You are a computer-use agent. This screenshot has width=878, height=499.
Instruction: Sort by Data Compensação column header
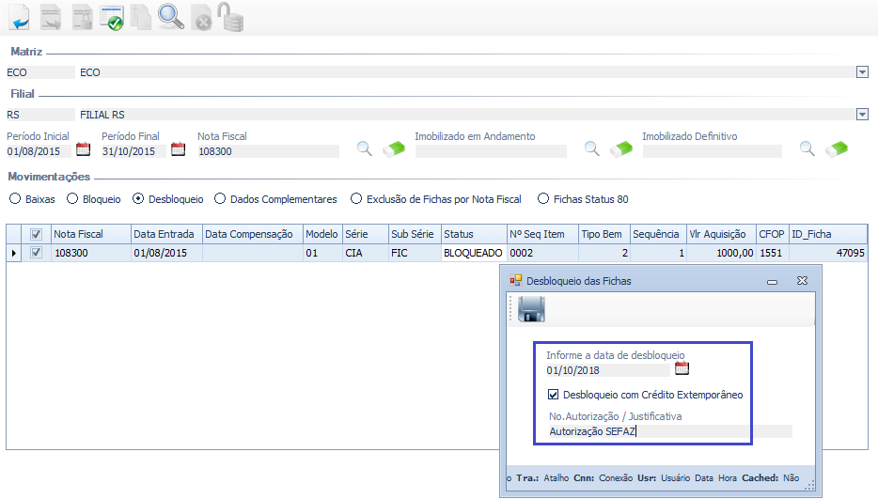pyautogui.click(x=253, y=234)
